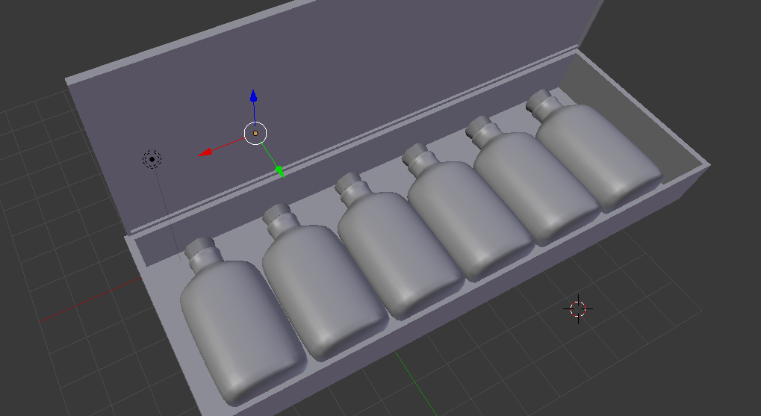Select the third bottle from the left
This screenshot has width=761, height=416.
[398, 245]
